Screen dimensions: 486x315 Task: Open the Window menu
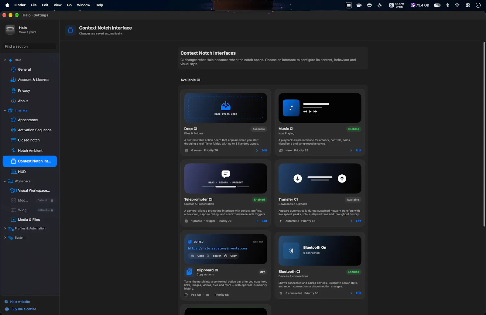pos(84,5)
